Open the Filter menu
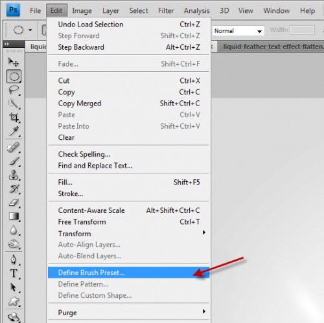 coord(166,10)
